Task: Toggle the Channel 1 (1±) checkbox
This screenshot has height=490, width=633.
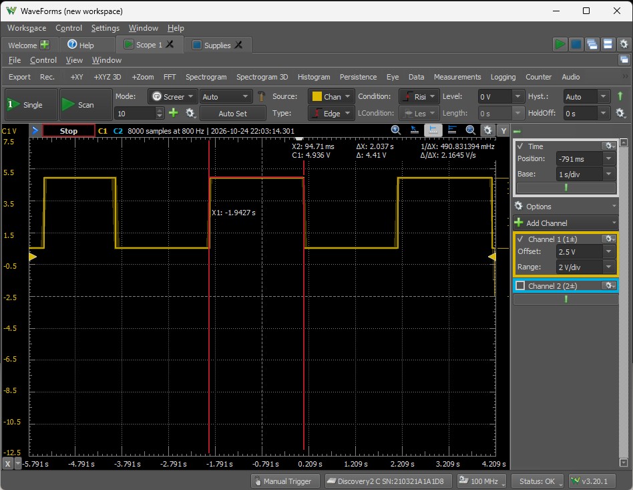Action: point(520,239)
